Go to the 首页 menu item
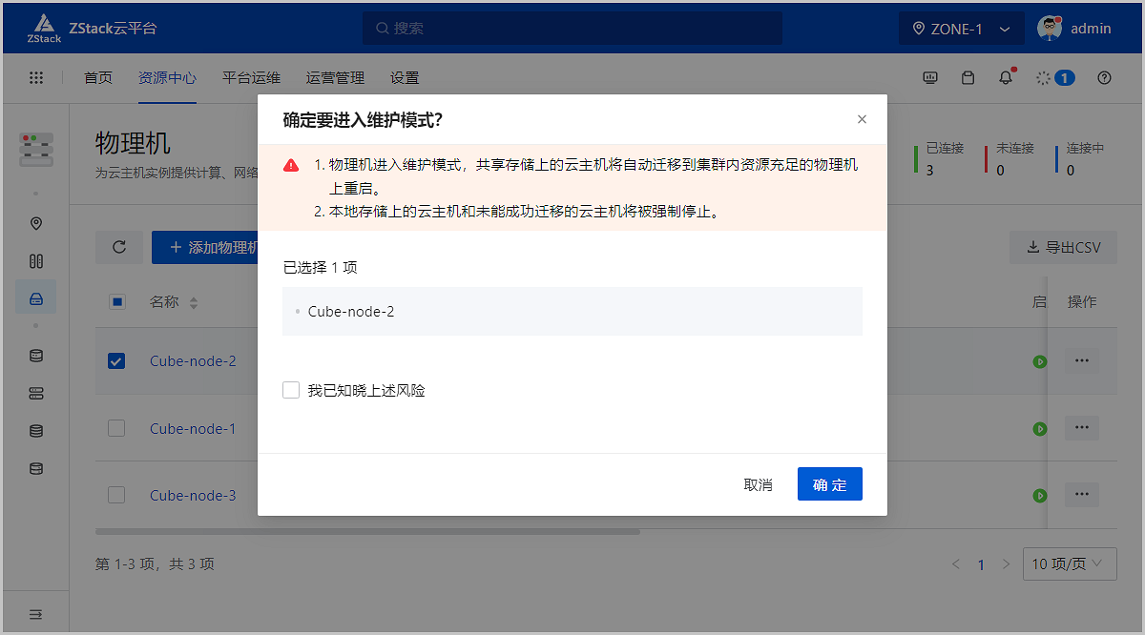Image resolution: width=1145 pixels, height=635 pixels. [98, 78]
